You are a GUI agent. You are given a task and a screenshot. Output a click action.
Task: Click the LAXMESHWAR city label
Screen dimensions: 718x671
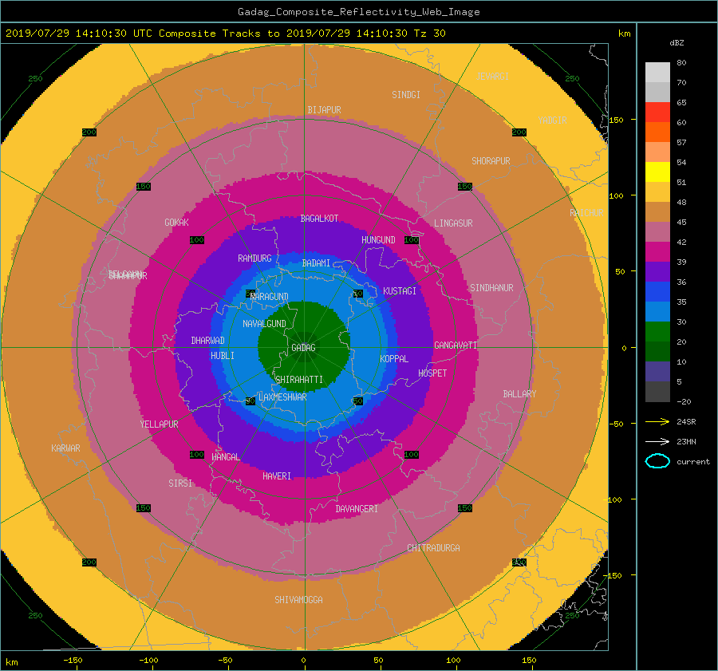click(x=282, y=397)
